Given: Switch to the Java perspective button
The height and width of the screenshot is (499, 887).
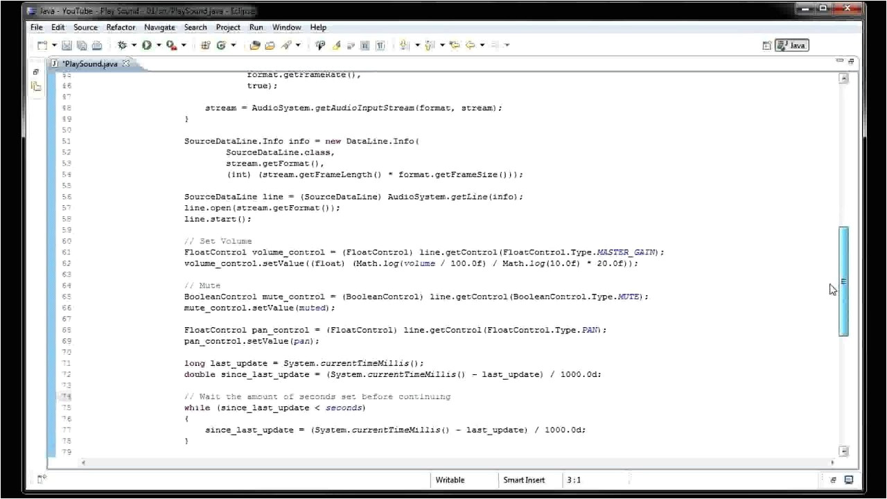Looking at the screenshot, I should click(x=791, y=46).
